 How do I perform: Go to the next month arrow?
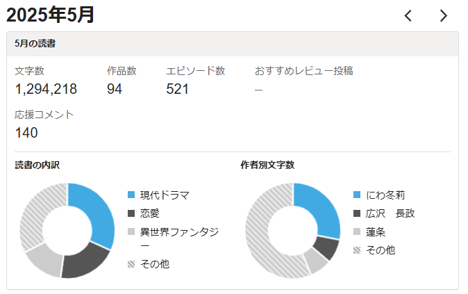pyautogui.click(x=444, y=15)
